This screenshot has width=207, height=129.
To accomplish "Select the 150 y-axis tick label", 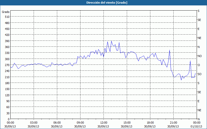I will click(7, 89).
